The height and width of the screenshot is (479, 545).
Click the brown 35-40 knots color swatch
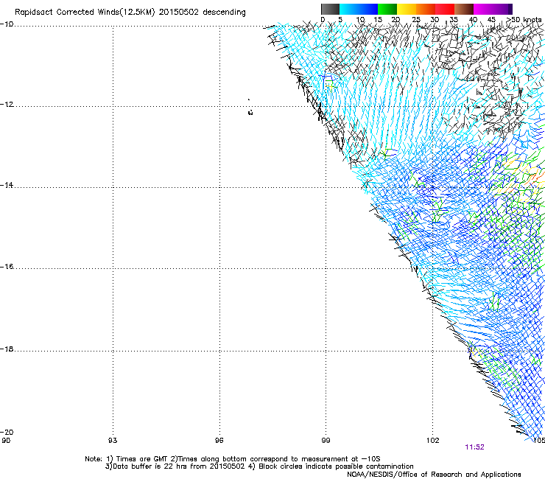point(464,9)
